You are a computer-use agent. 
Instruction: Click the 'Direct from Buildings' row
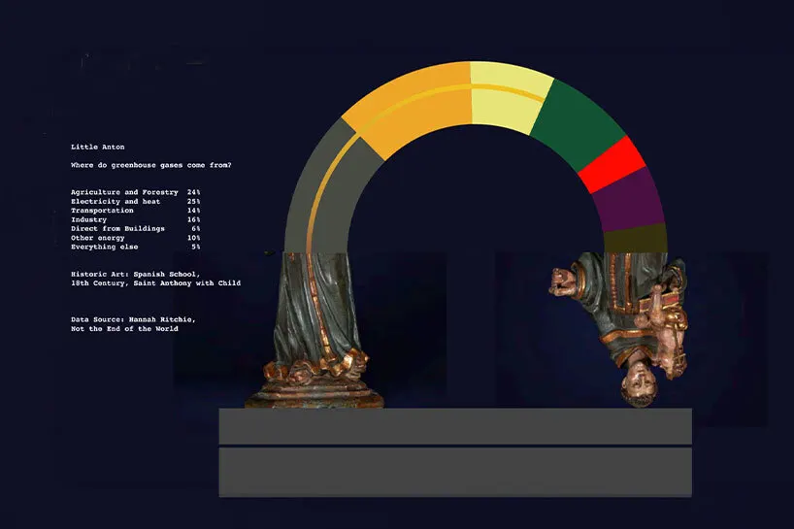point(136,229)
